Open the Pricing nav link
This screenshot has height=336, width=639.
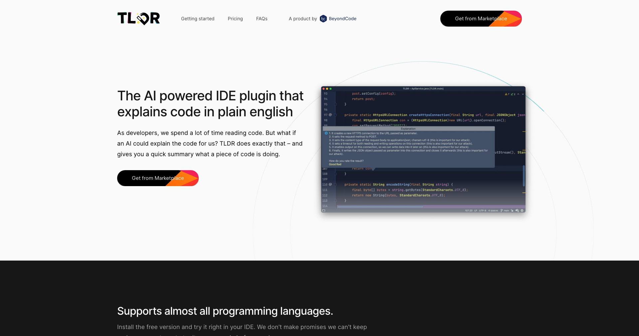point(235,19)
